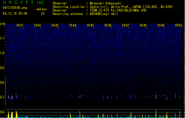Screen dimensions: 185x118
Task: Click the strong meteor echo just before 0549
Action: [156, 96]
